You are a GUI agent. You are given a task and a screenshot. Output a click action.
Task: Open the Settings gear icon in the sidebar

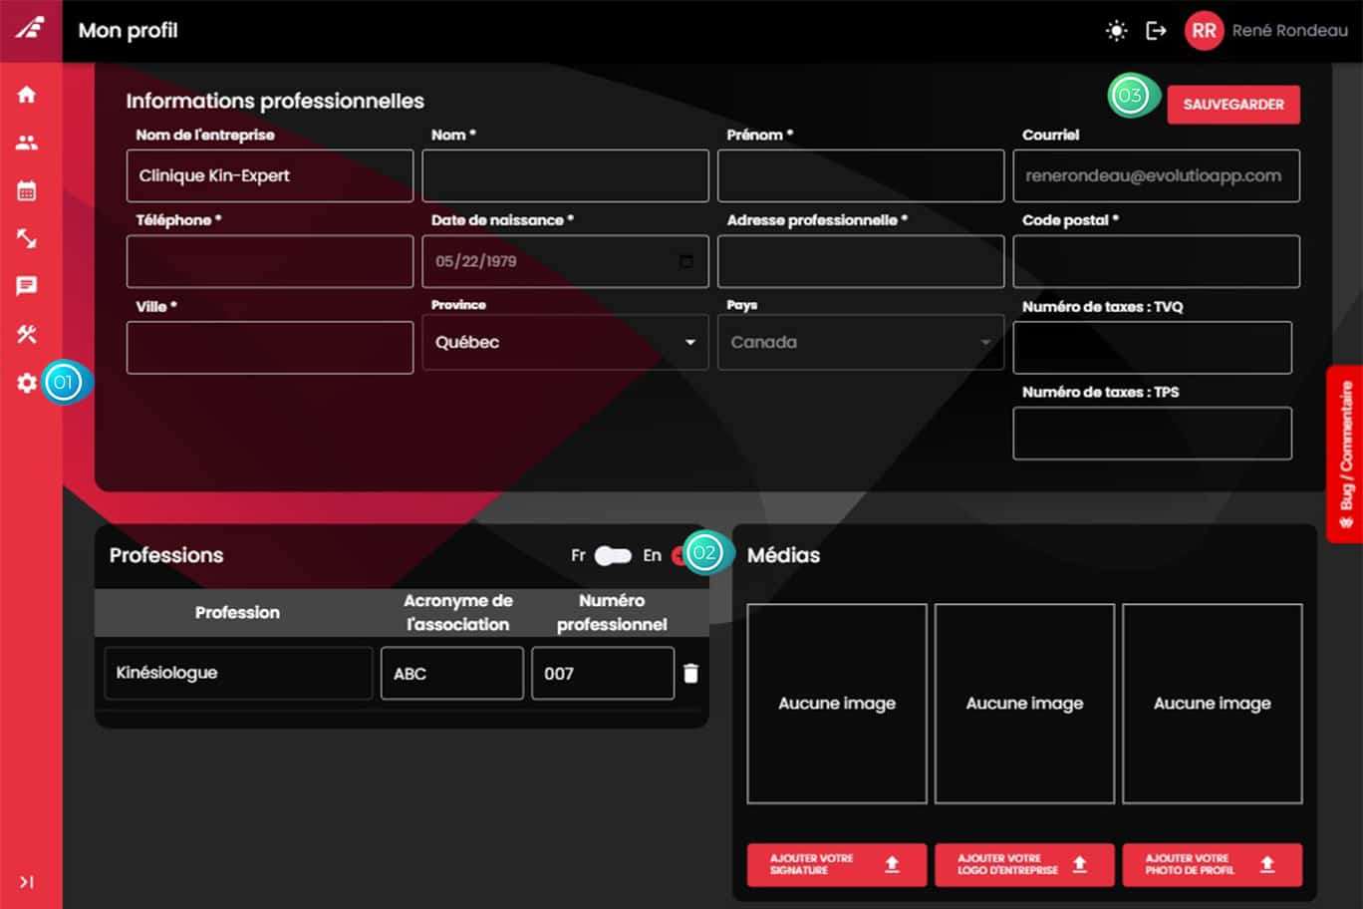27,383
